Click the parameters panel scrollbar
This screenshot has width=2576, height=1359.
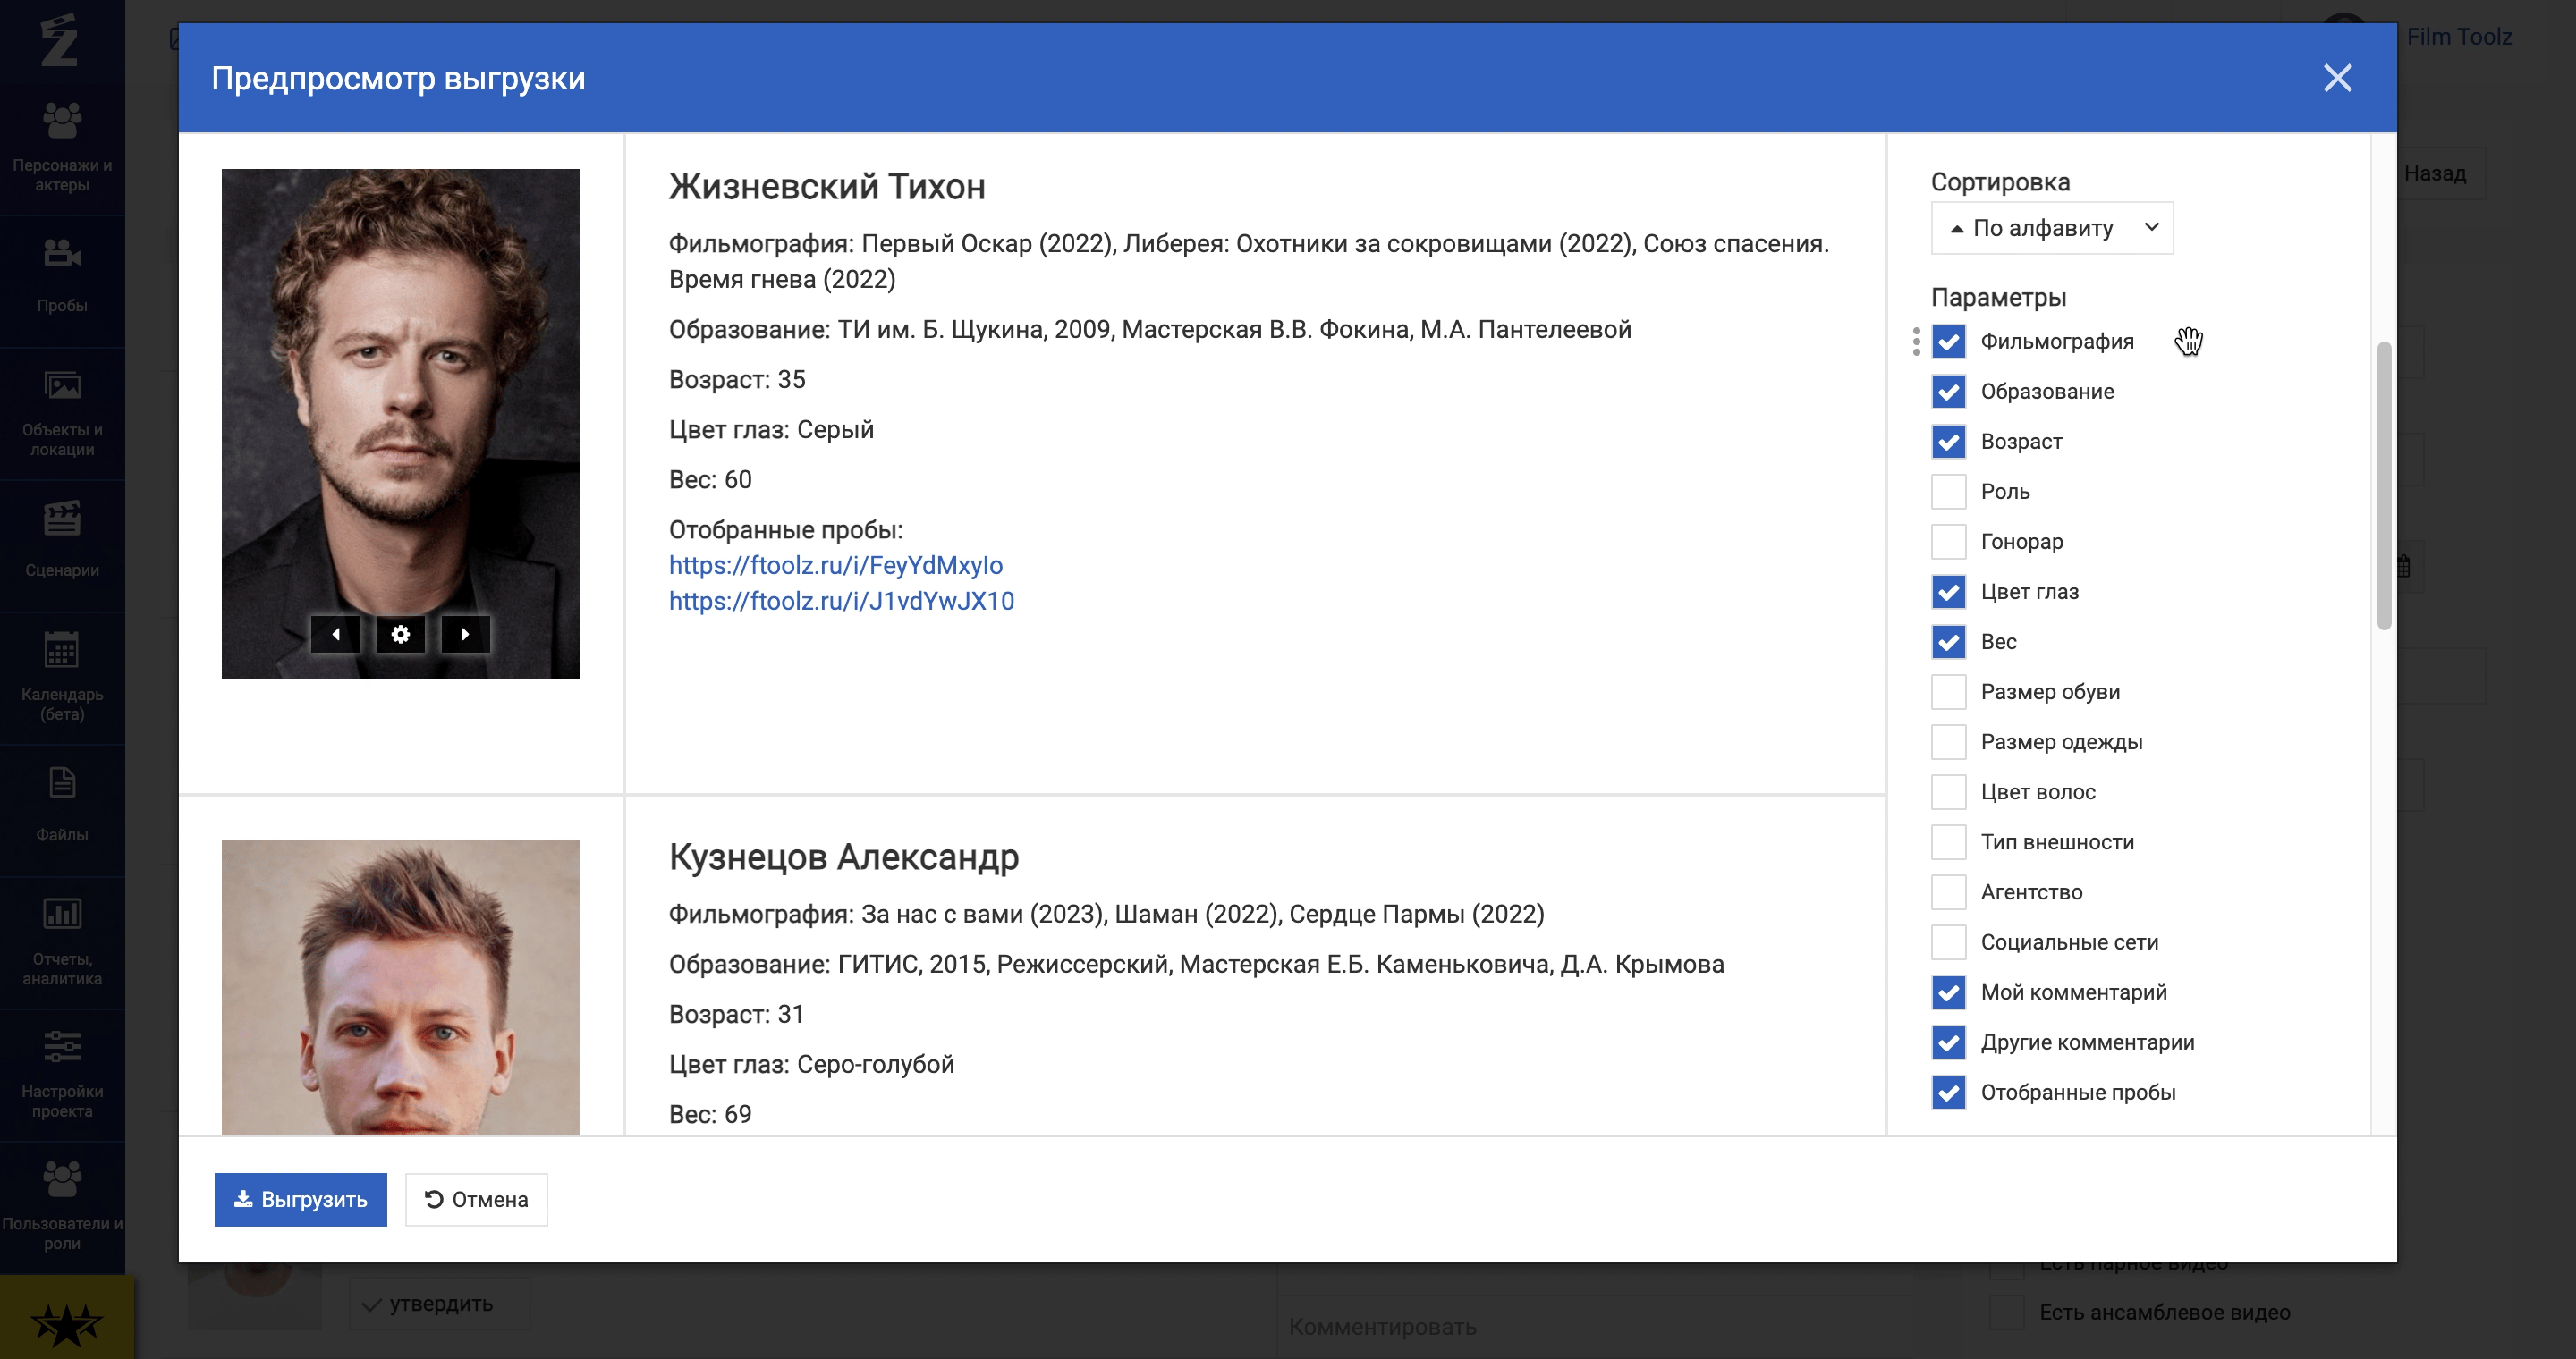(x=2384, y=485)
